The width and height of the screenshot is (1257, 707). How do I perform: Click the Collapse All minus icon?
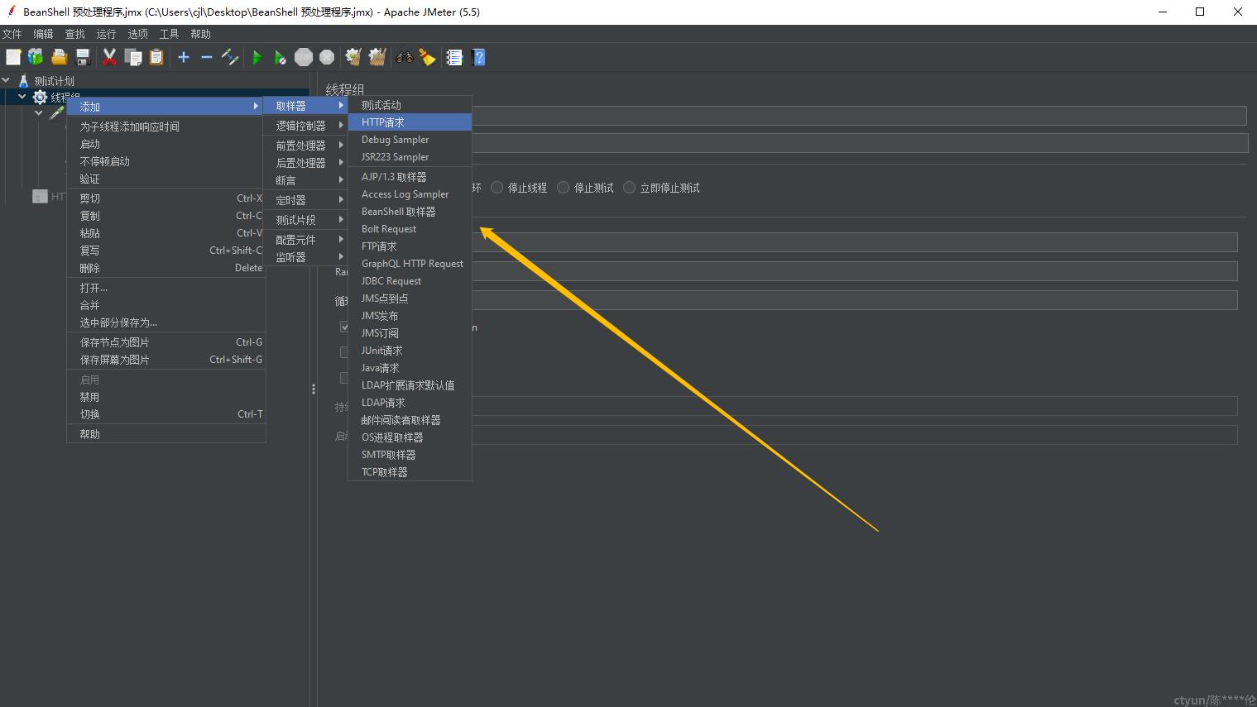click(207, 57)
